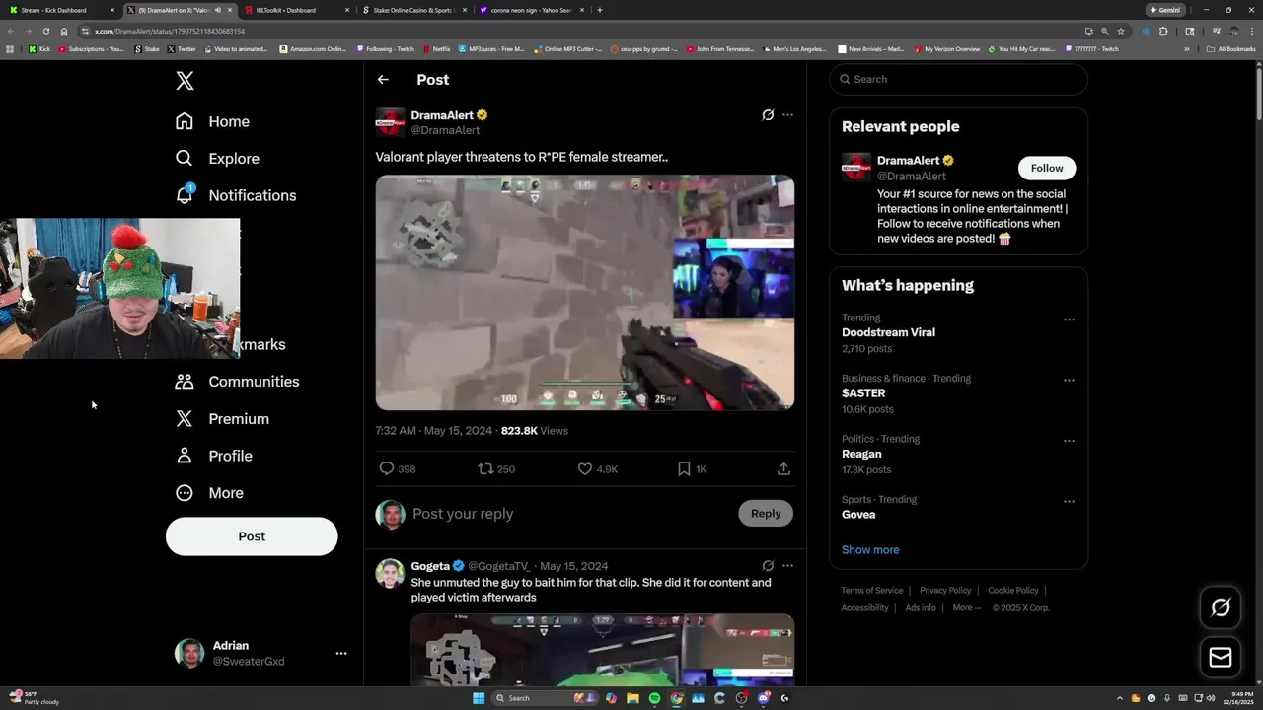Open the Terms of Service link
The height and width of the screenshot is (710, 1263).
click(872, 591)
